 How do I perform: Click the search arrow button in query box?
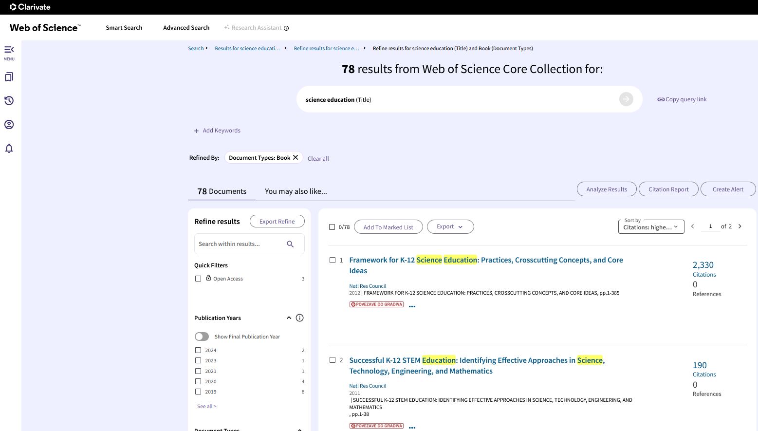click(x=626, y=99)
